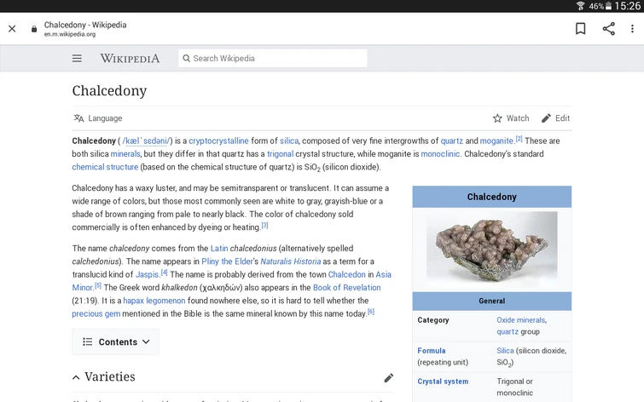Select the Chalcedony article title heading
Image resolution: width=644 pixels, height=402 pixels.
point(109,90)
